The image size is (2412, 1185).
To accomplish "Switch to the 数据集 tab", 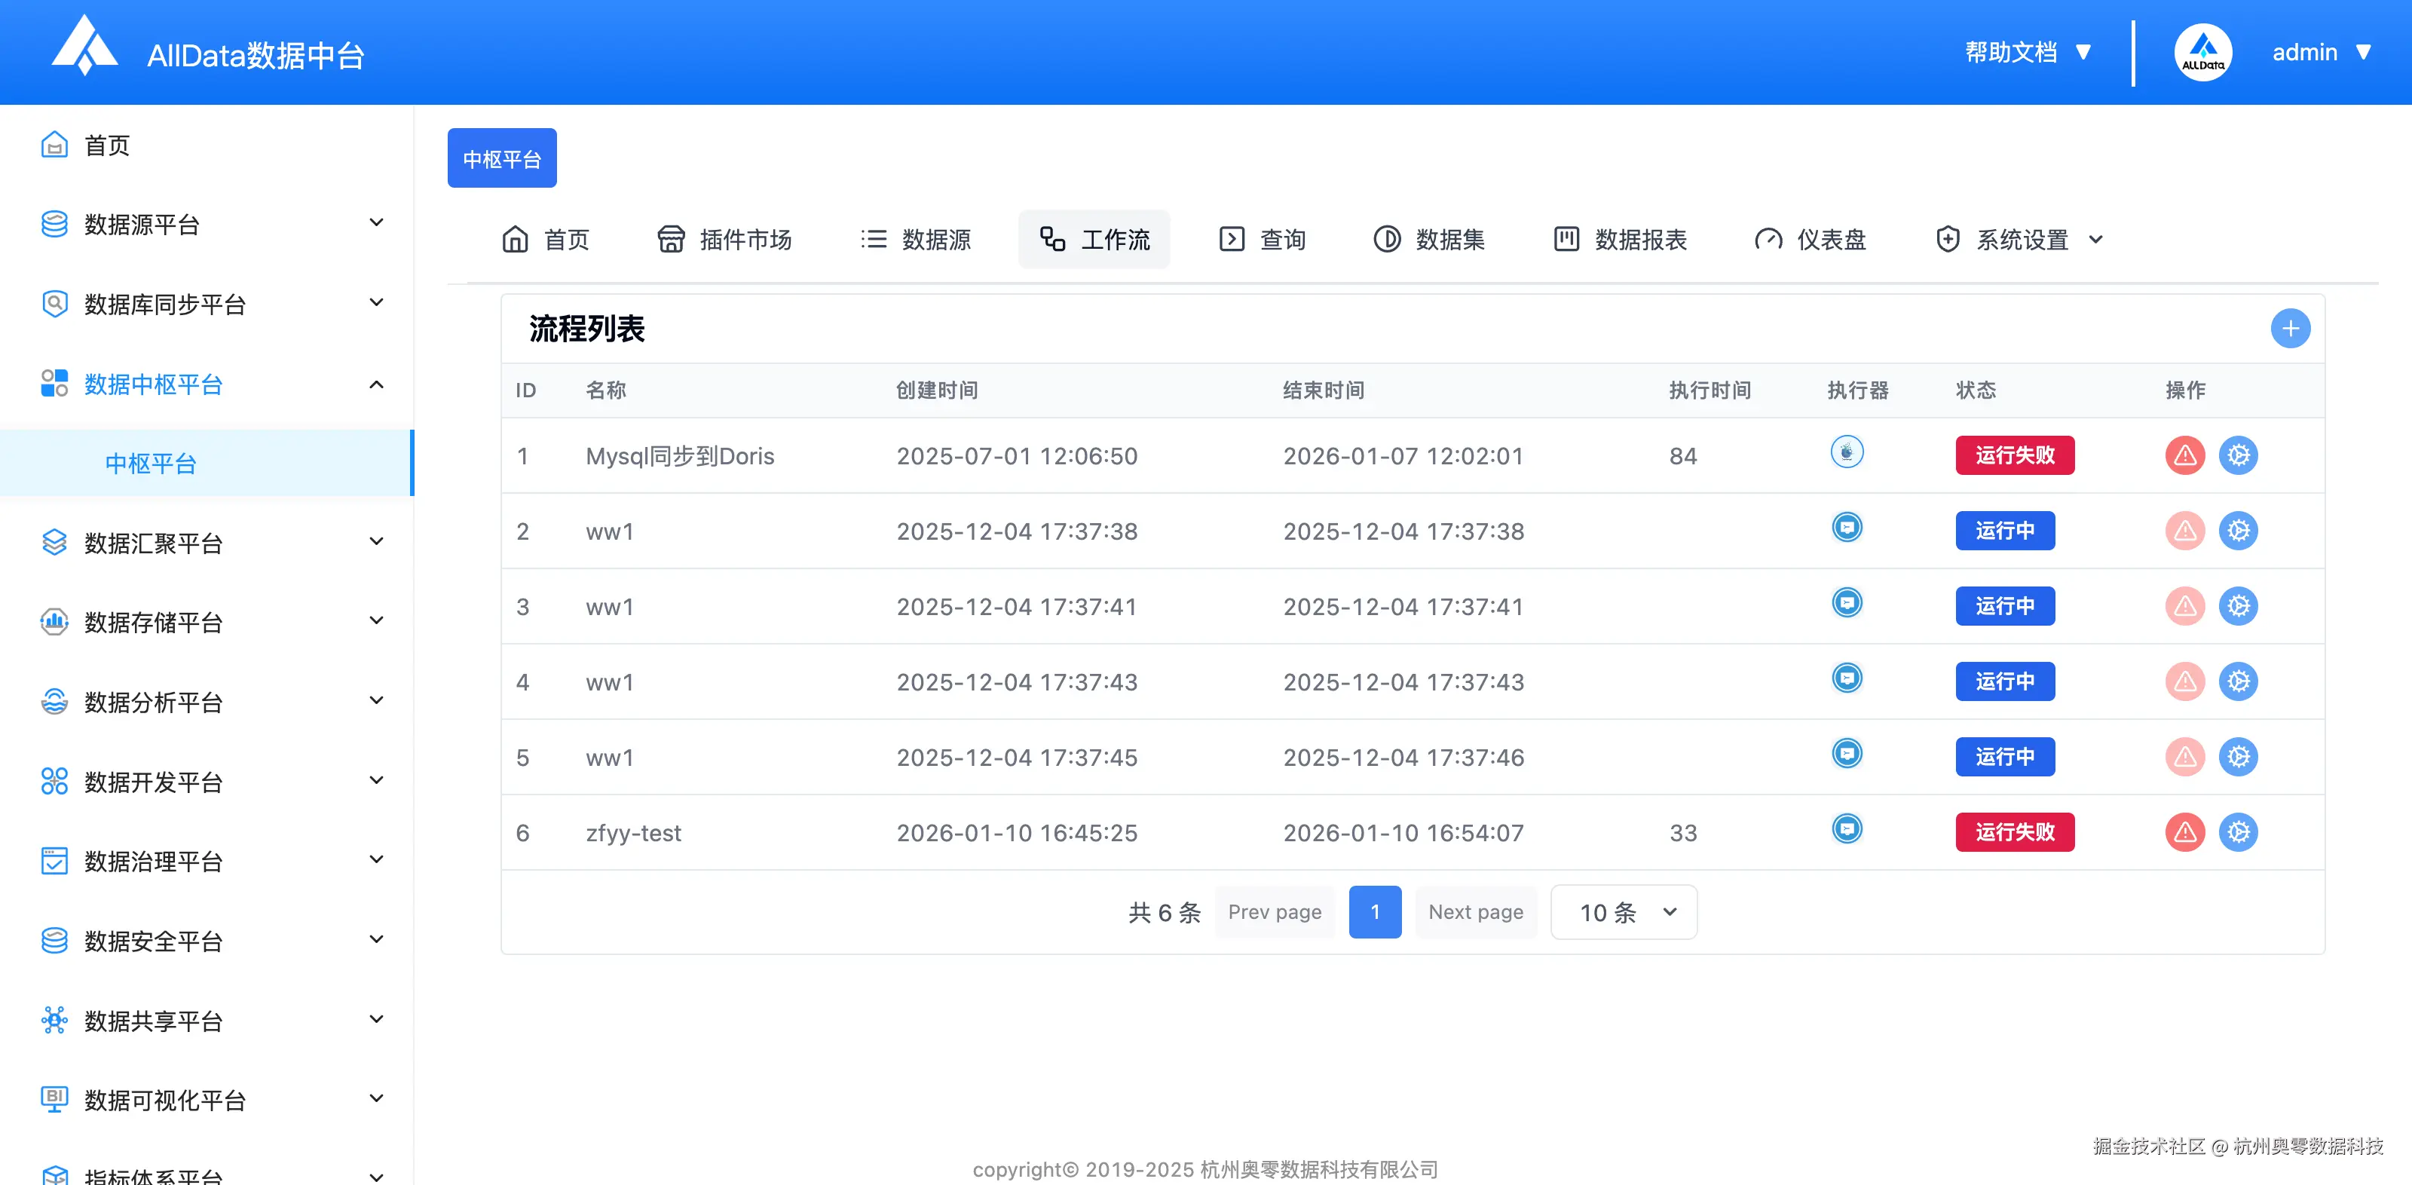I will (x=1430, y=240).
